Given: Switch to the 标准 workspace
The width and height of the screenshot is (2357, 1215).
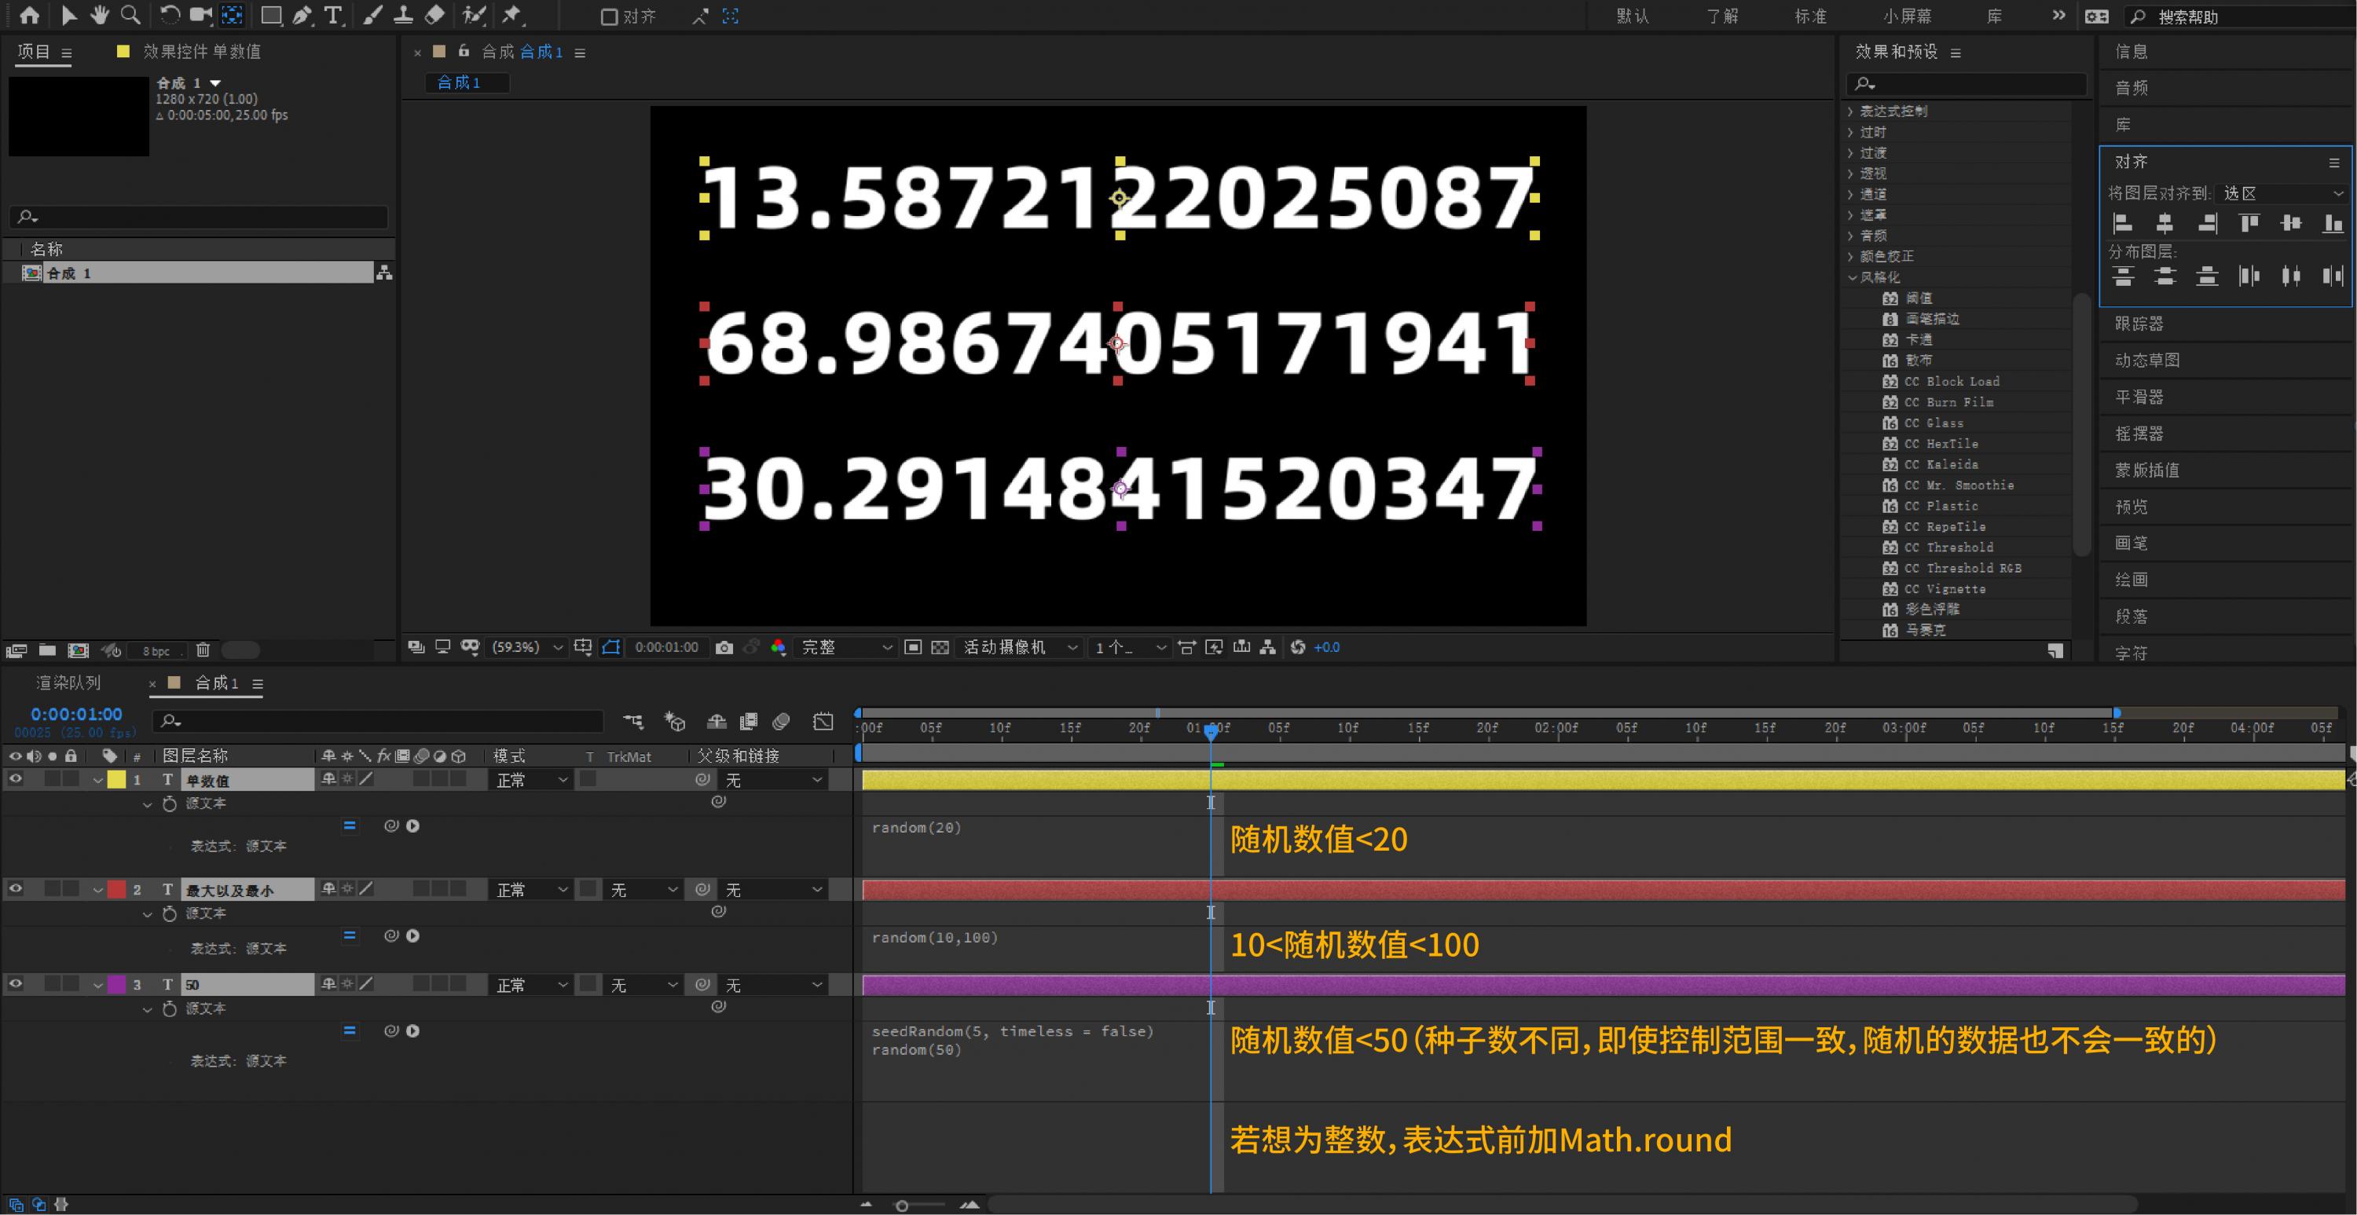Looking at the screenshot, I should [x=1810, y=16].
